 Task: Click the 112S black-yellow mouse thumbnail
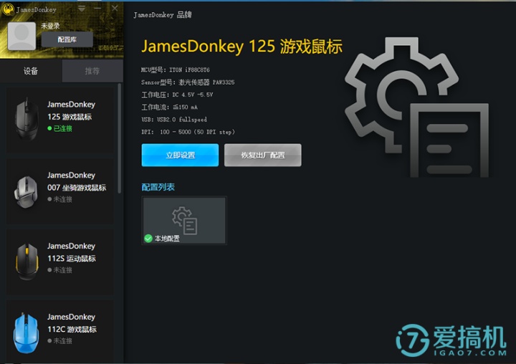point(27,262)
